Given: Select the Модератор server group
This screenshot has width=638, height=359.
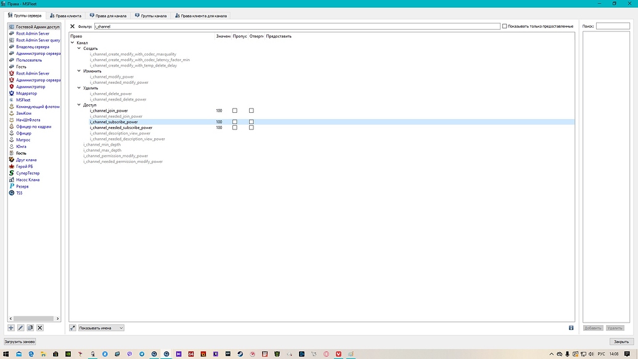Looking at the screenshot, I should pos(27,93).
